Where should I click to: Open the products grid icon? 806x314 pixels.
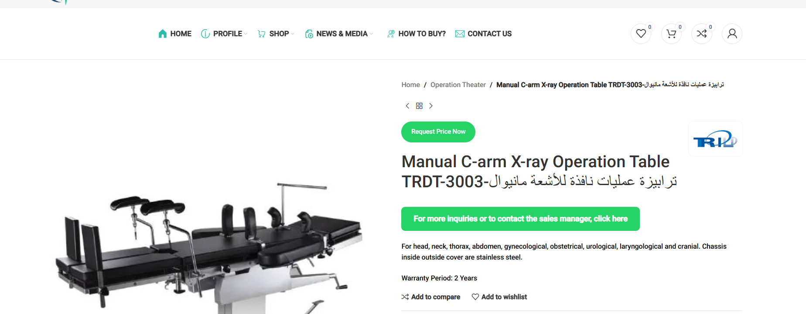click(x=419, y=106)
